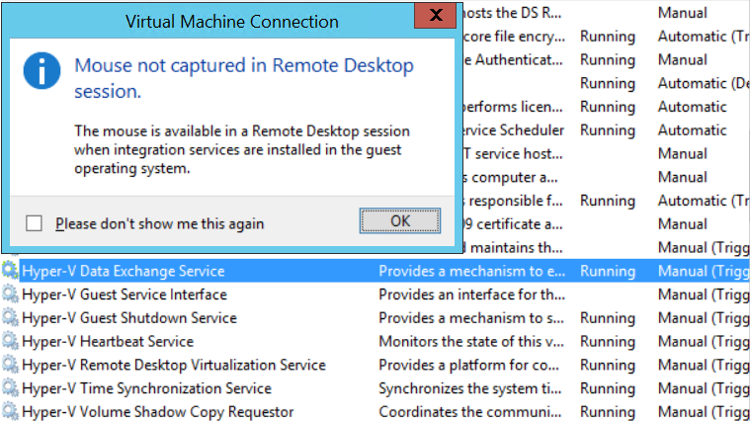Click the Hyper-V Guest Shutdown Service name
The image size is (750, 421).
(129, 318)
